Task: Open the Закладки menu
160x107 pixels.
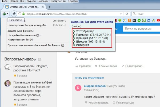Action: (42, 1)
